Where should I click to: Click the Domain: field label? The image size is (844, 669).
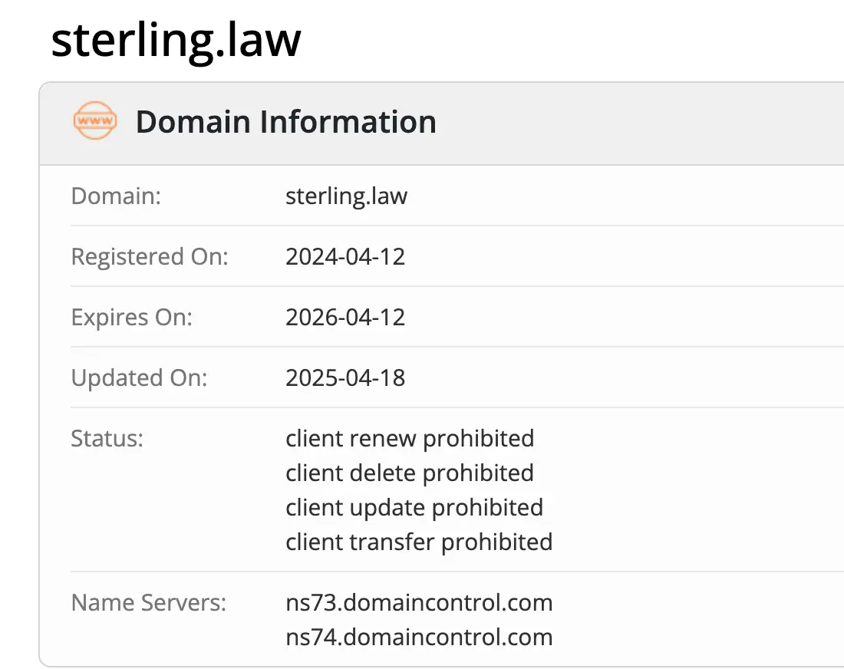tap(116, 196)
